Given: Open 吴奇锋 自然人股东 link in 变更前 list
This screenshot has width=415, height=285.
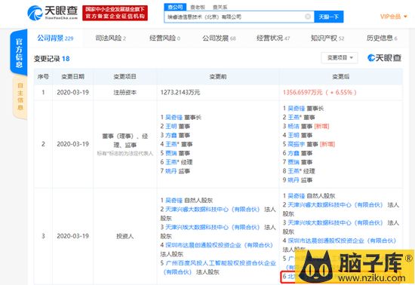Looking at the screenshot, I should (x=174, y=201).
